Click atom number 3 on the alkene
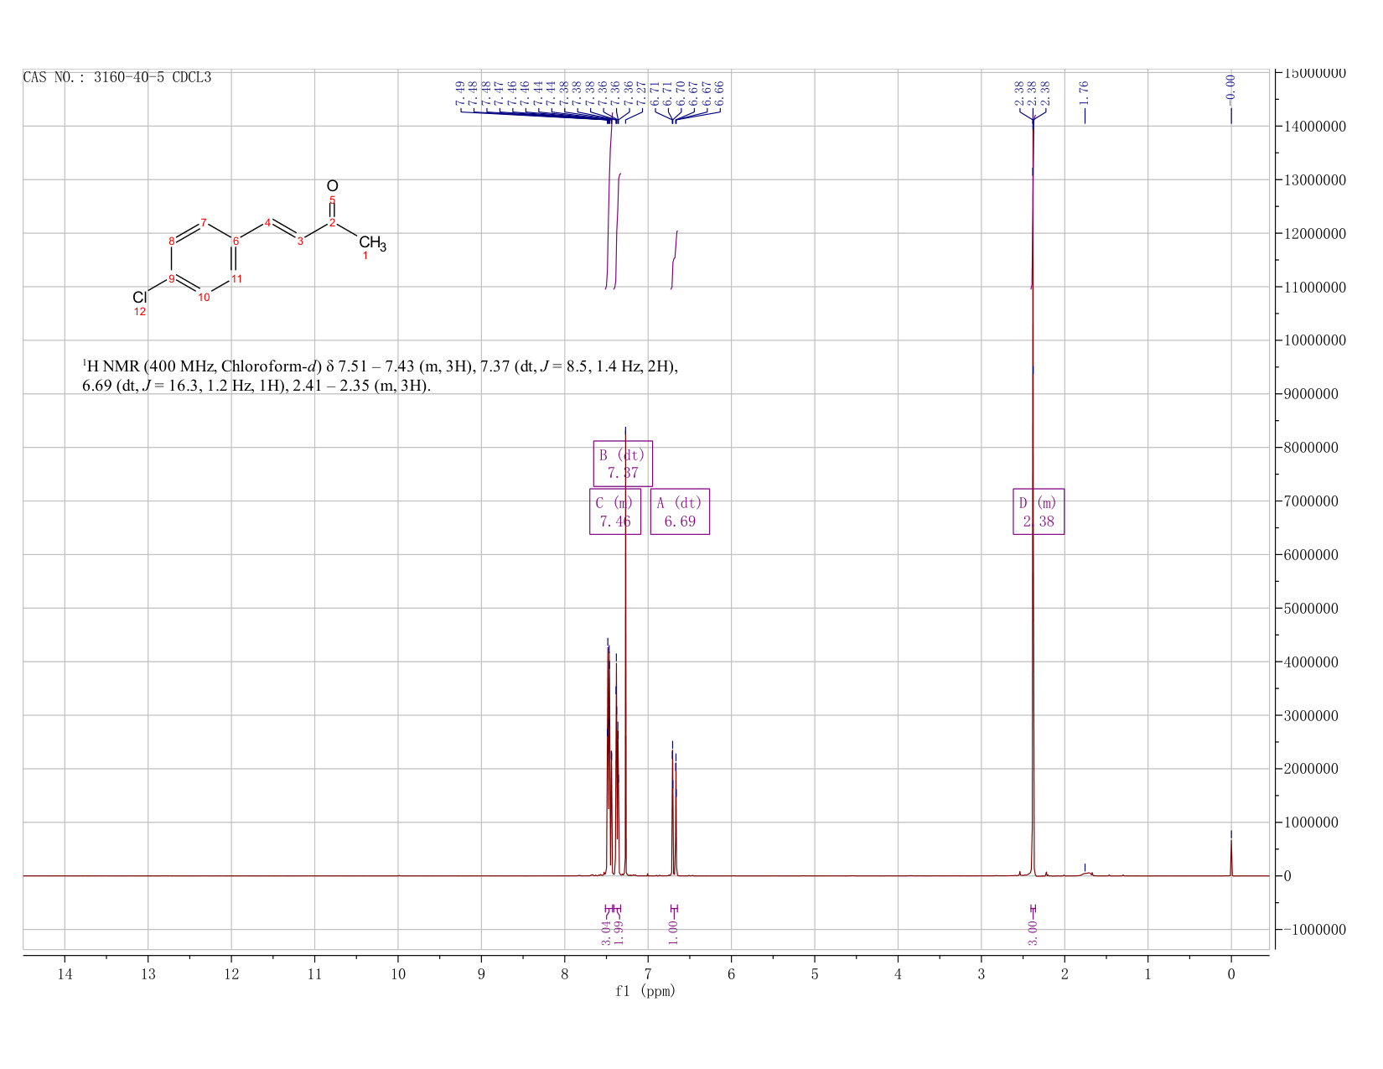Screen dimensions: 1383x1069 (x=300, y=241)
